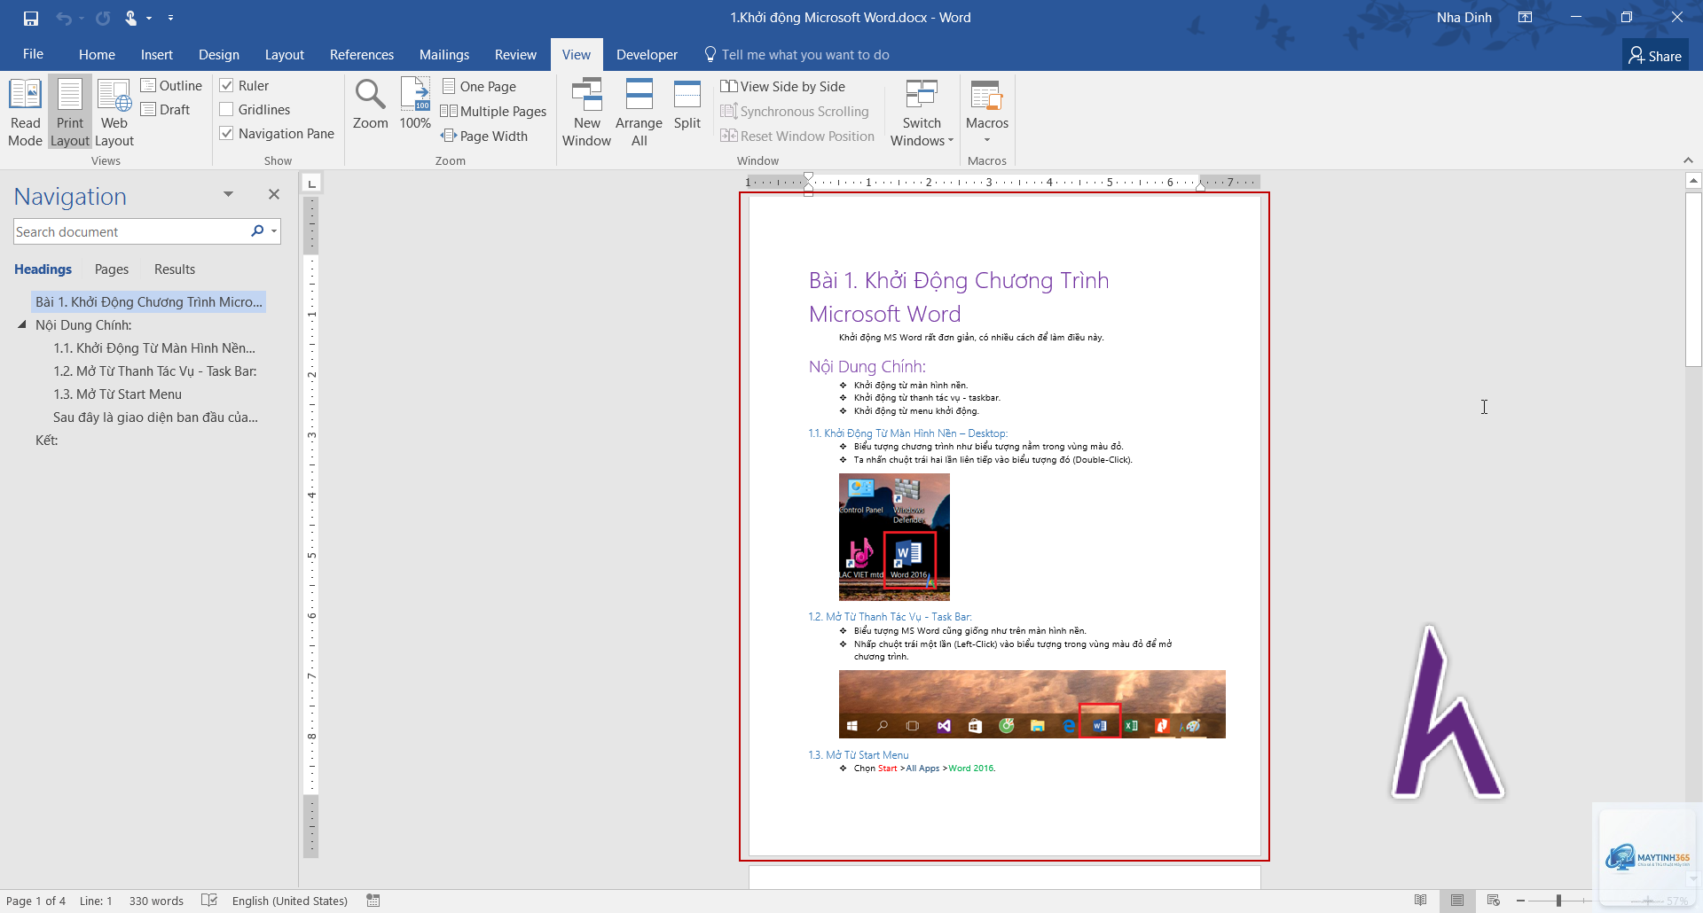Save the document with the floppy disk icon
Viewport: 1703px width, 913px height.
click(31, 18)
